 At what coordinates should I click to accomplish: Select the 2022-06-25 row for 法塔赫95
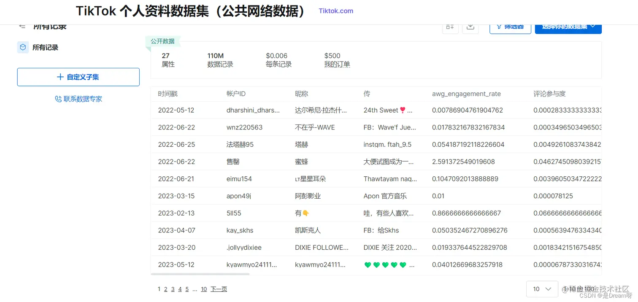point(295,144)
